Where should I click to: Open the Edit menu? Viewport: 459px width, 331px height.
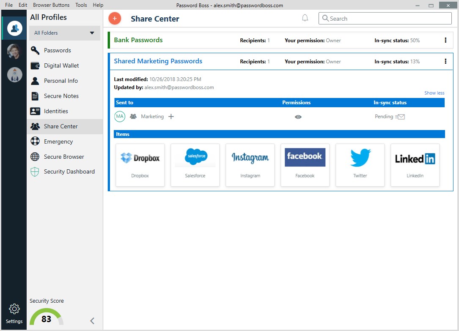[22, 5]
